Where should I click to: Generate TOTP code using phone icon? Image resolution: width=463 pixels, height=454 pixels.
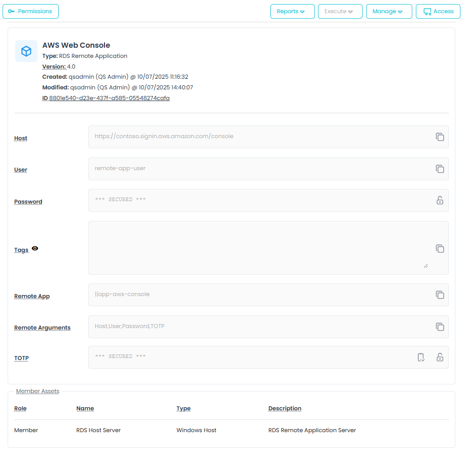click(421, 358)
